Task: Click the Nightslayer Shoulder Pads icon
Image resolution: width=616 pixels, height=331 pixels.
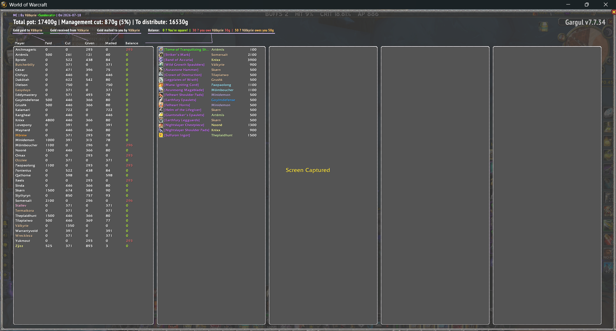Action: (x=161, y=130)
